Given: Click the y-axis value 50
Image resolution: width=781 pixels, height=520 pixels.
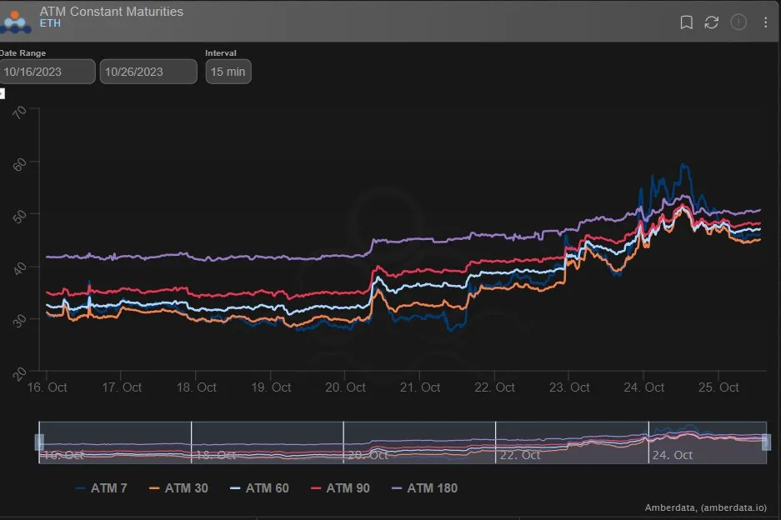Looking at the screenshot, I should point(19,217).
